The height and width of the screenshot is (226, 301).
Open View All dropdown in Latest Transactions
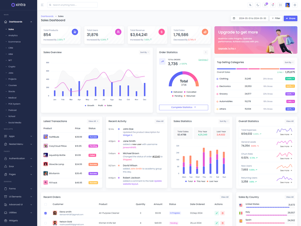point(93,121)
